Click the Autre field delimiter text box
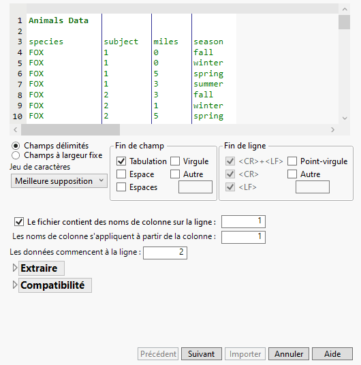The width and height of the screenshot is (361, 365). [x=195, y=187]
